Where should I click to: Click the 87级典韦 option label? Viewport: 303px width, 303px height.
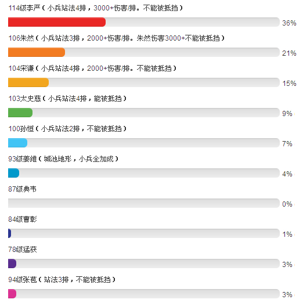[x=22, y=189]
